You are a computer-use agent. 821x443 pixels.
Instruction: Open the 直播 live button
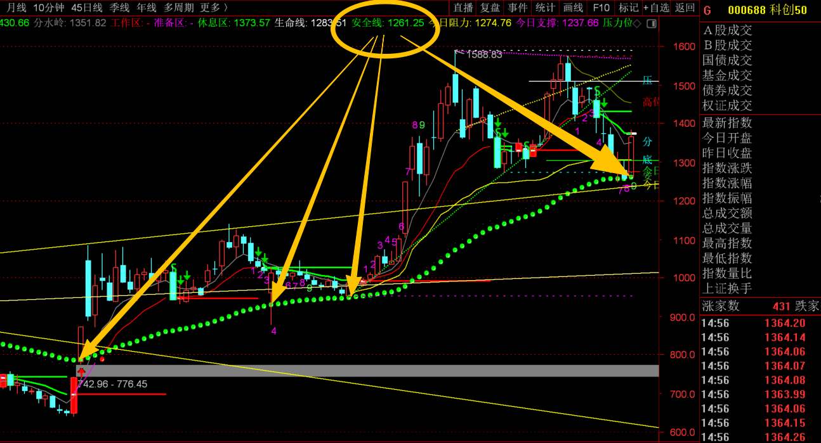[463, 8]
